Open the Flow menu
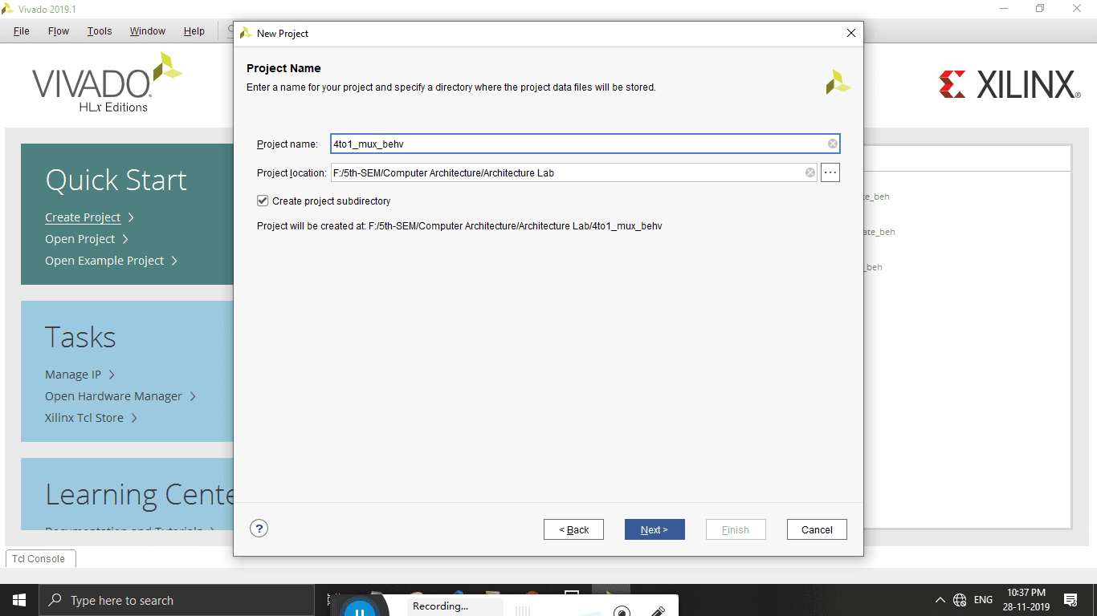Screen dimensions: 1097x616 [59, 30]
